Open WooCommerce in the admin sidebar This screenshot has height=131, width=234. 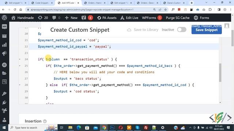pyautogui.click(x=4, y=27)
